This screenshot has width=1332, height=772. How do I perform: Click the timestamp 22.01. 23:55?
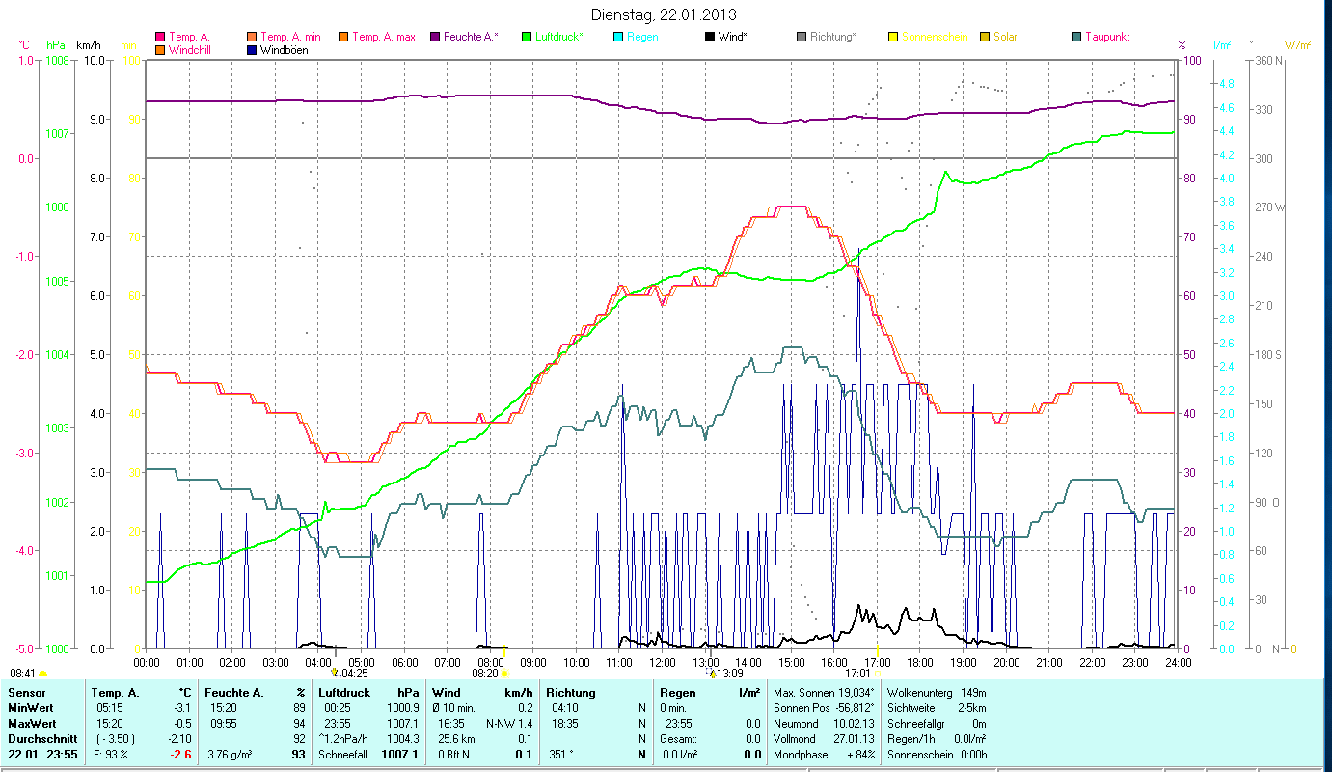(x=43, y=755)
